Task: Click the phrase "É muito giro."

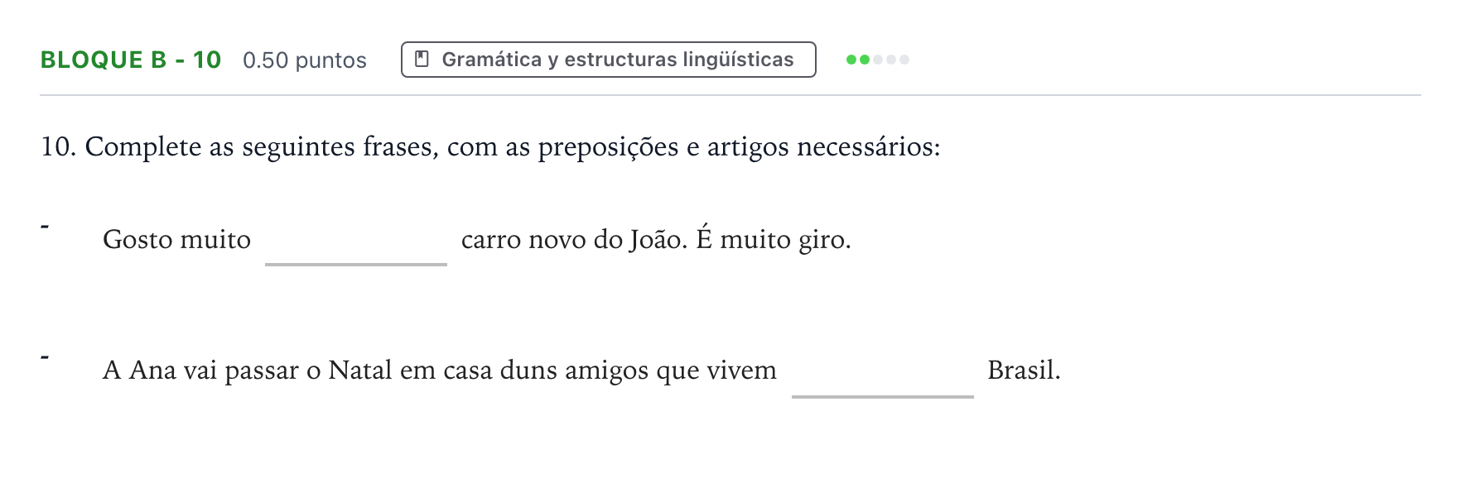Action: click(774, 240)
